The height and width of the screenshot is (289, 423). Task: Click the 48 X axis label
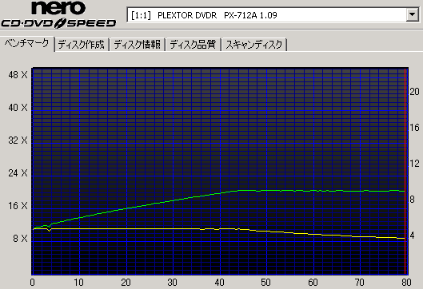18,75
